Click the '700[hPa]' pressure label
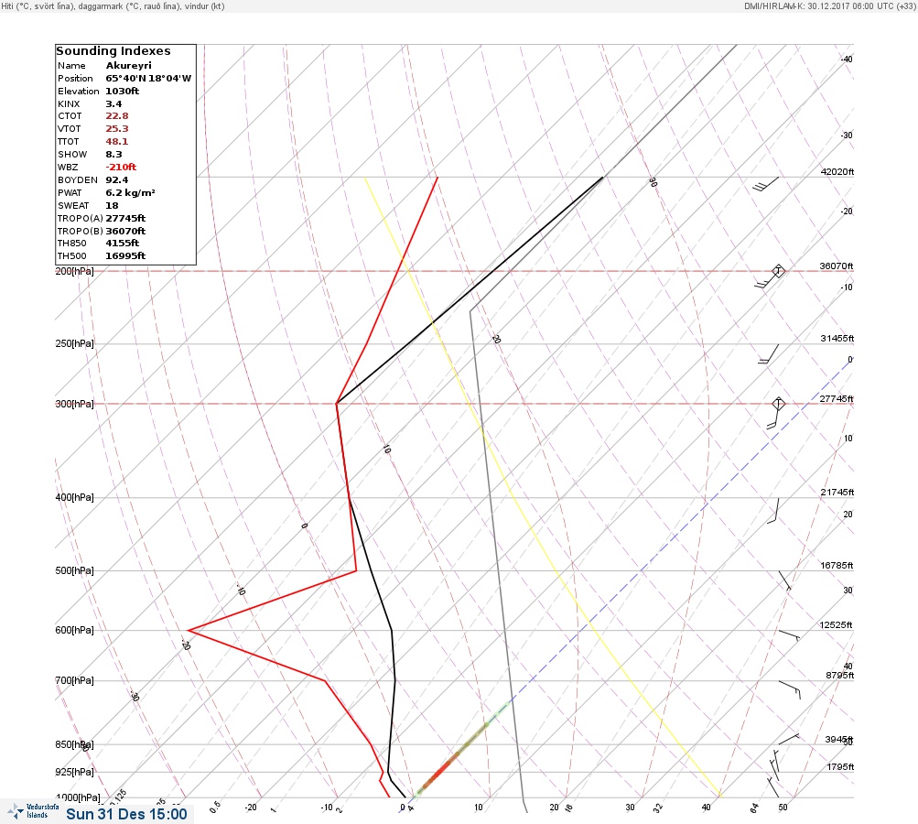This screenshot has height=824, width=918. [x=74, y=680]
